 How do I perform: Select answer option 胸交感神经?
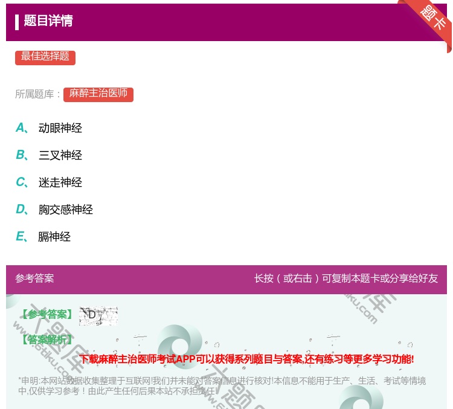point(65,210)
